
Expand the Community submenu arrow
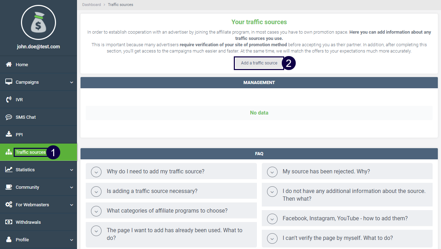click(71, 187)
